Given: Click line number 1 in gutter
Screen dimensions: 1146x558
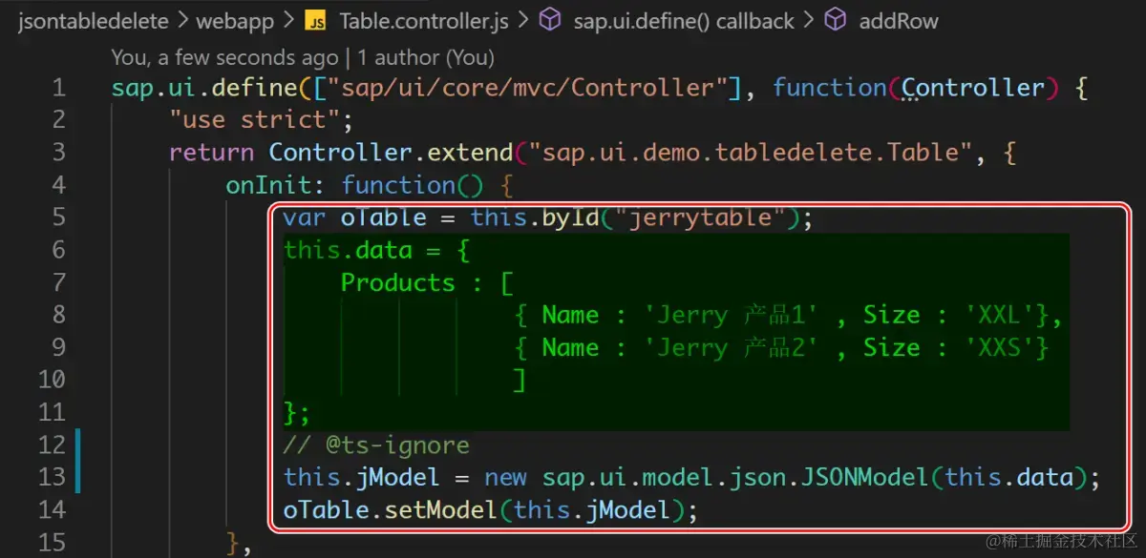Looking at the screenshot, I should [x=59, y=89].
